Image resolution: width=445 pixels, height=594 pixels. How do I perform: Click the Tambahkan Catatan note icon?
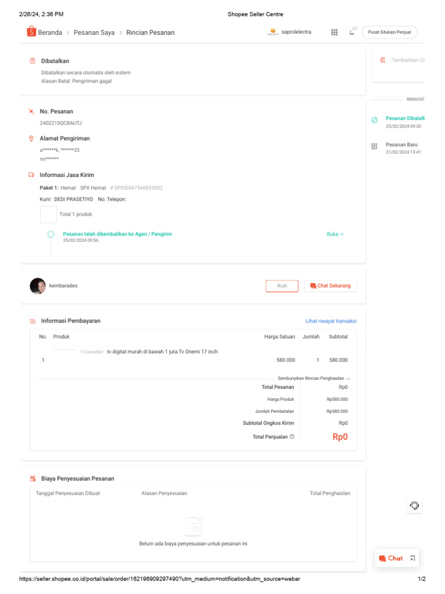point(382,60)
